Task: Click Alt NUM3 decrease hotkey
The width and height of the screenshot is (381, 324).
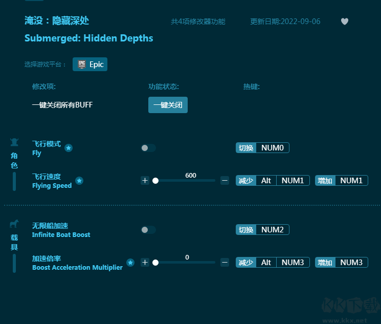Action: (273, 263)
